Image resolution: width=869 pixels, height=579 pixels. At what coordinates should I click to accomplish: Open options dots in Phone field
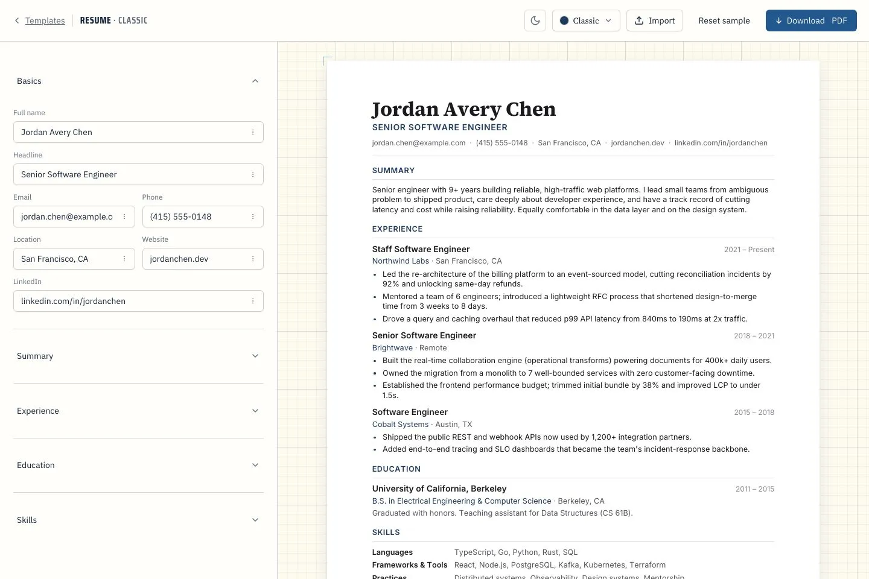tap(253, 217)
